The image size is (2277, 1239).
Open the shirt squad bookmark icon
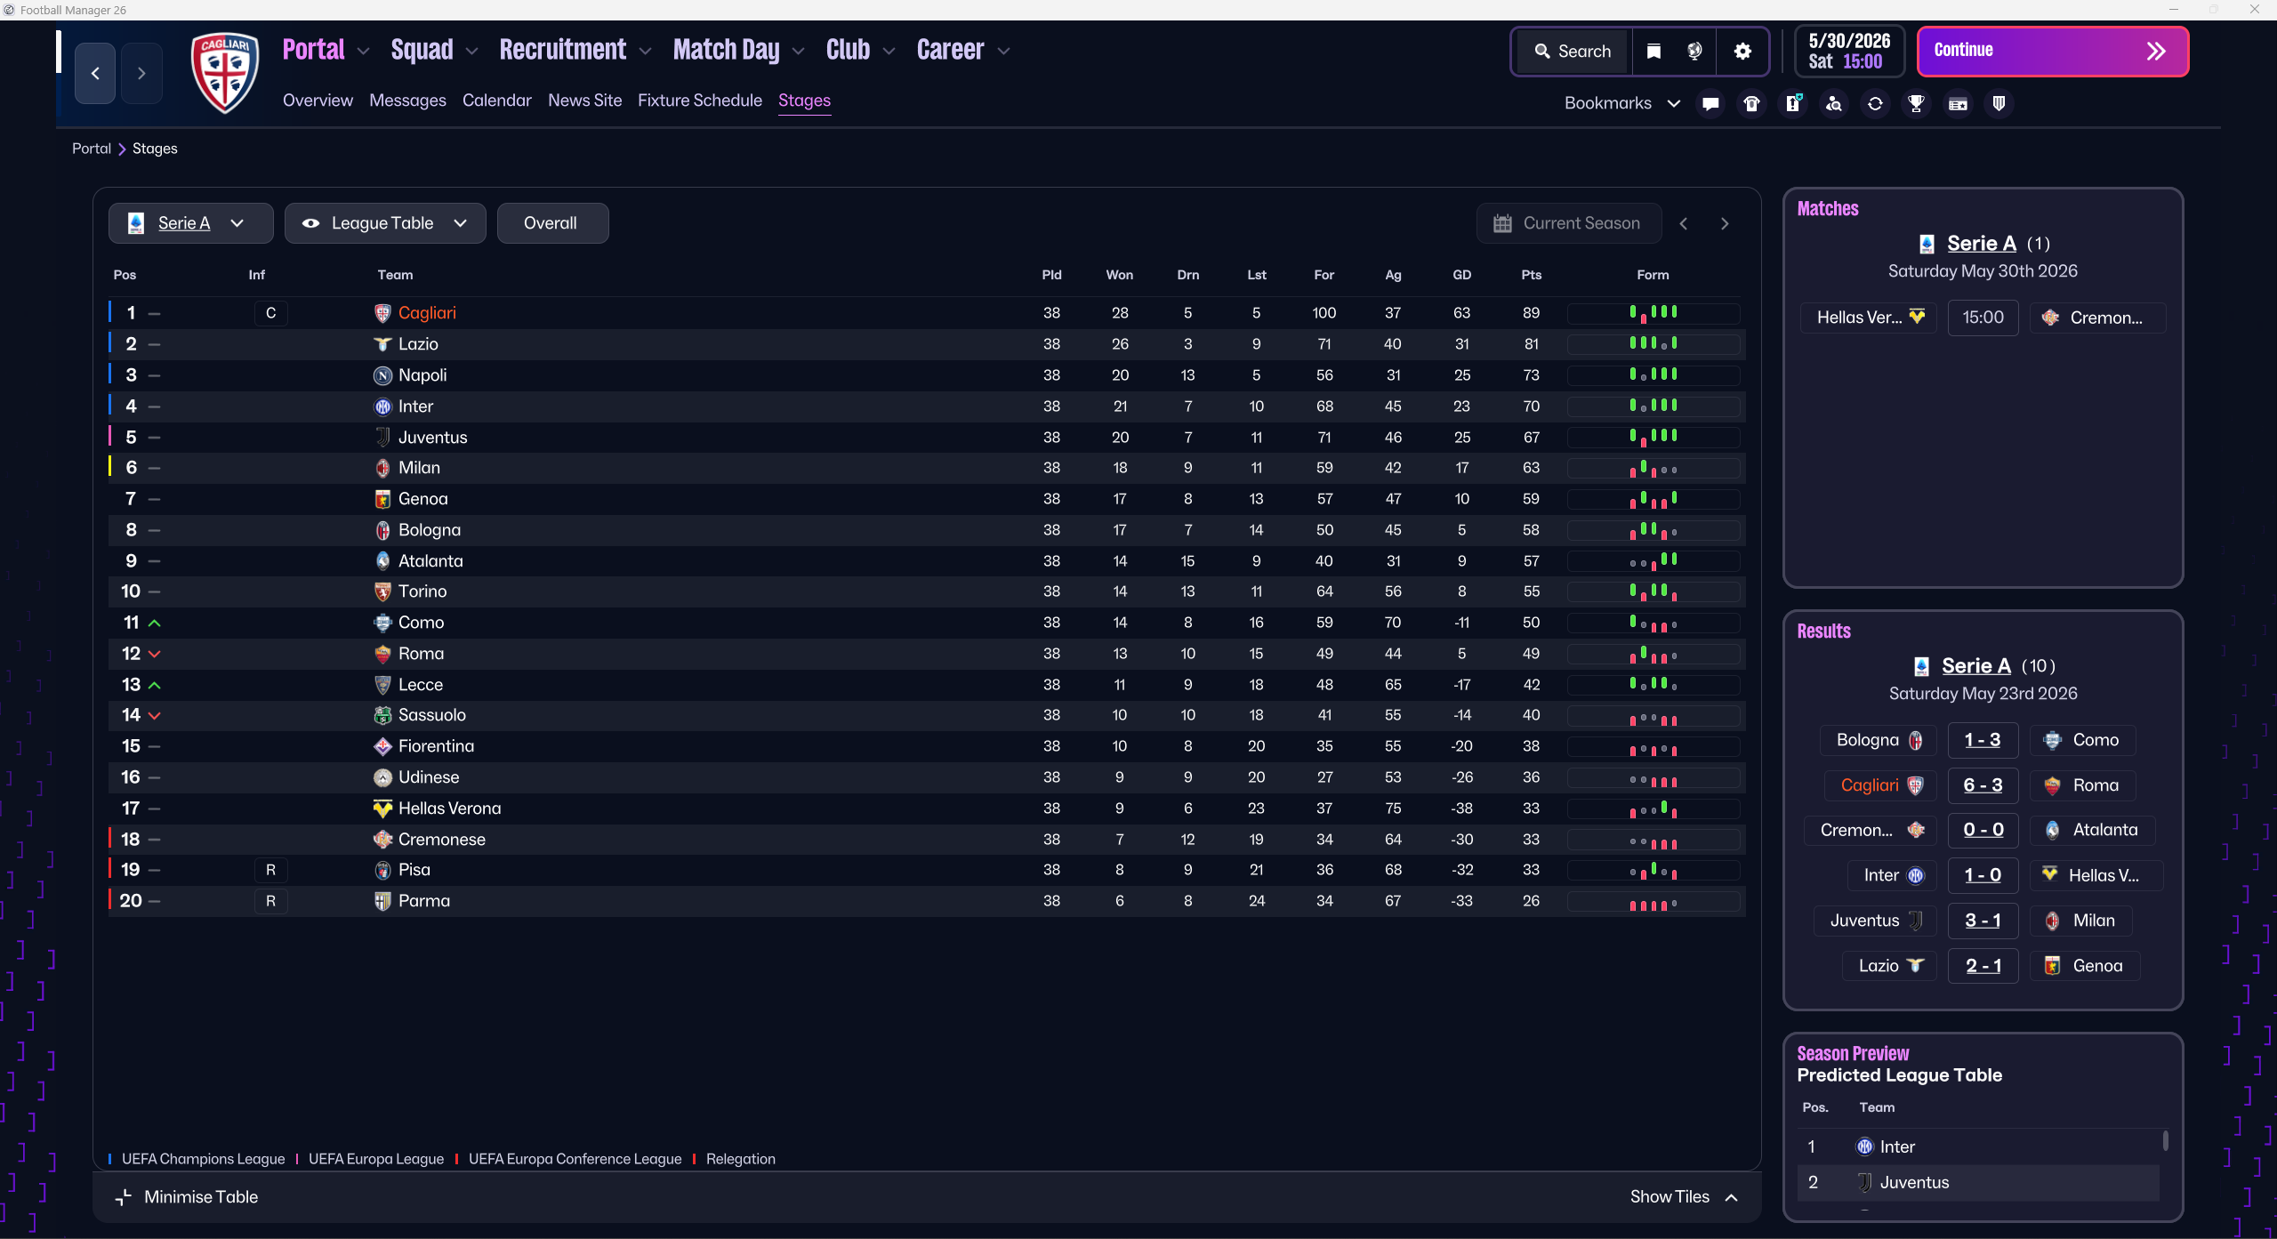pyautogui.click(x=1751, y=104)
